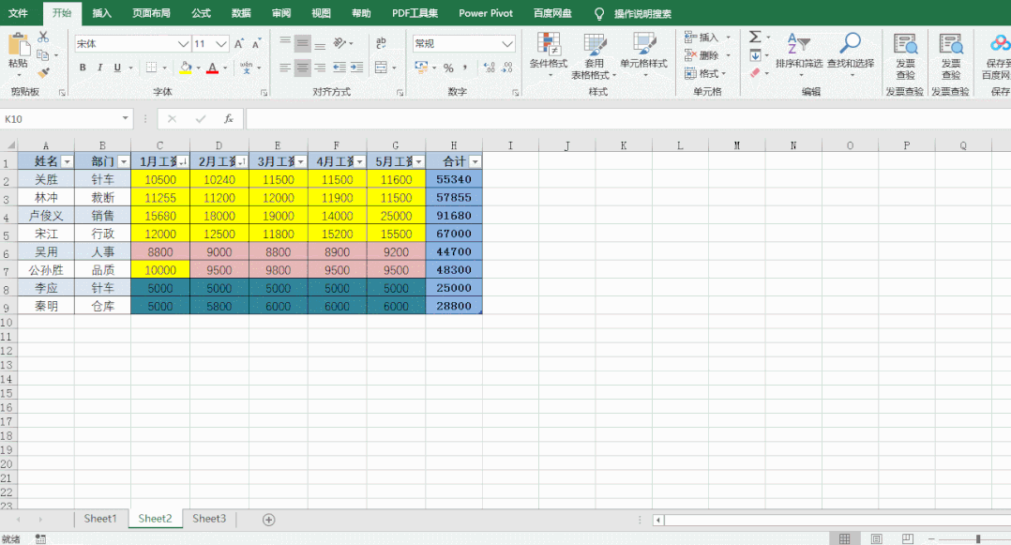The height and width of the screenshot is (545, 1011).
Task: Click 插入 cells button in ribbon
Action: click(708, 38)
